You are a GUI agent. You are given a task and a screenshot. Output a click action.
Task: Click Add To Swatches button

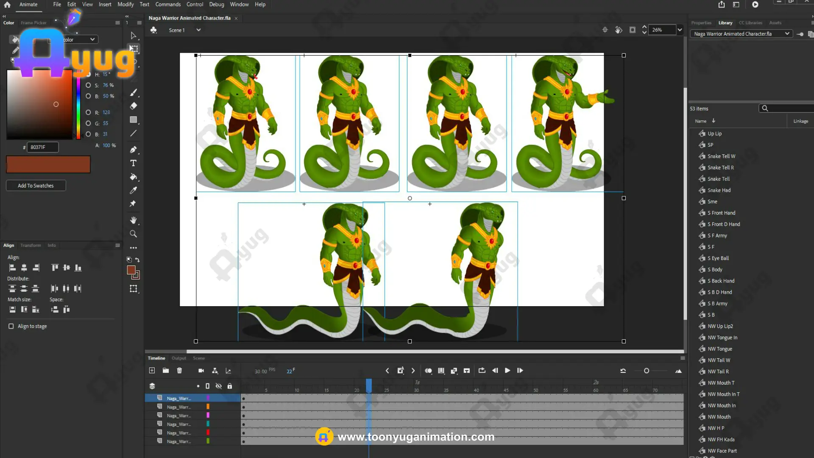click(x=36, y=186)
